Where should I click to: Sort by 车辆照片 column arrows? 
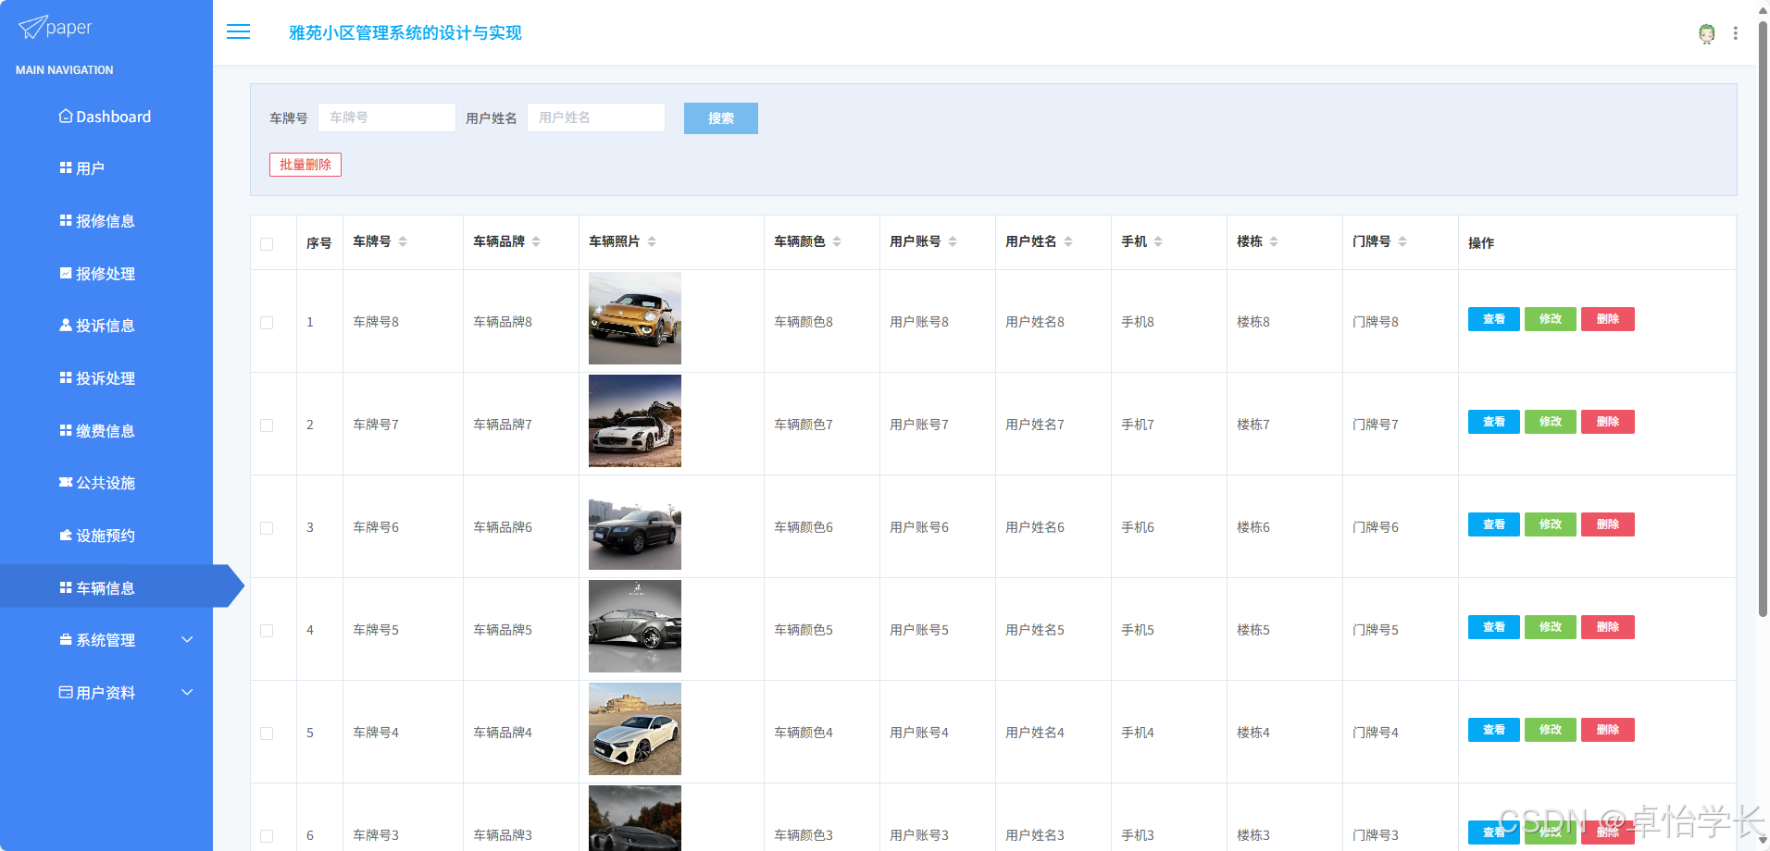tap(652, 241)
